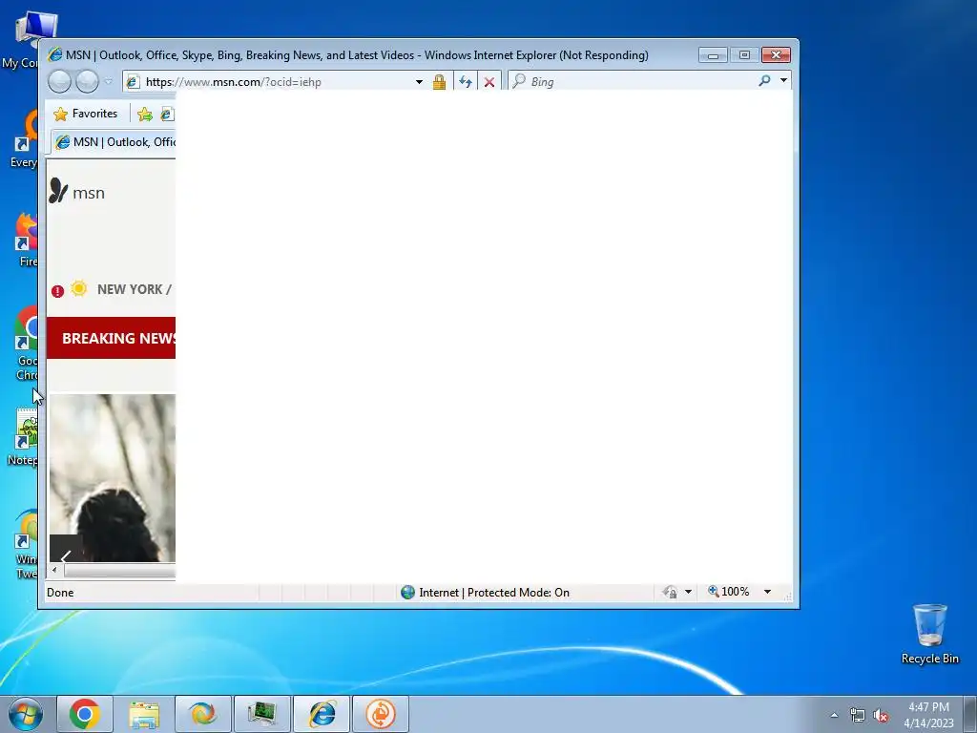This screenshot has width=977, height=733.
Task: Click the Internet zone globe icon
Action: (x=407, y=592)
